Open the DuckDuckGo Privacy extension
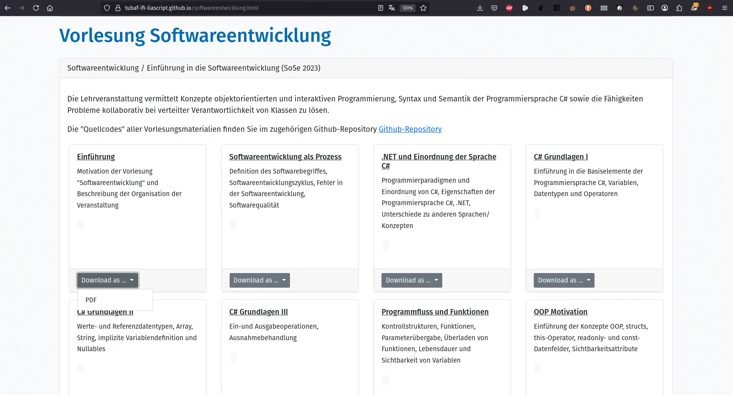Image resolution: width=733 pixels, height=395 pixels. 588,8
